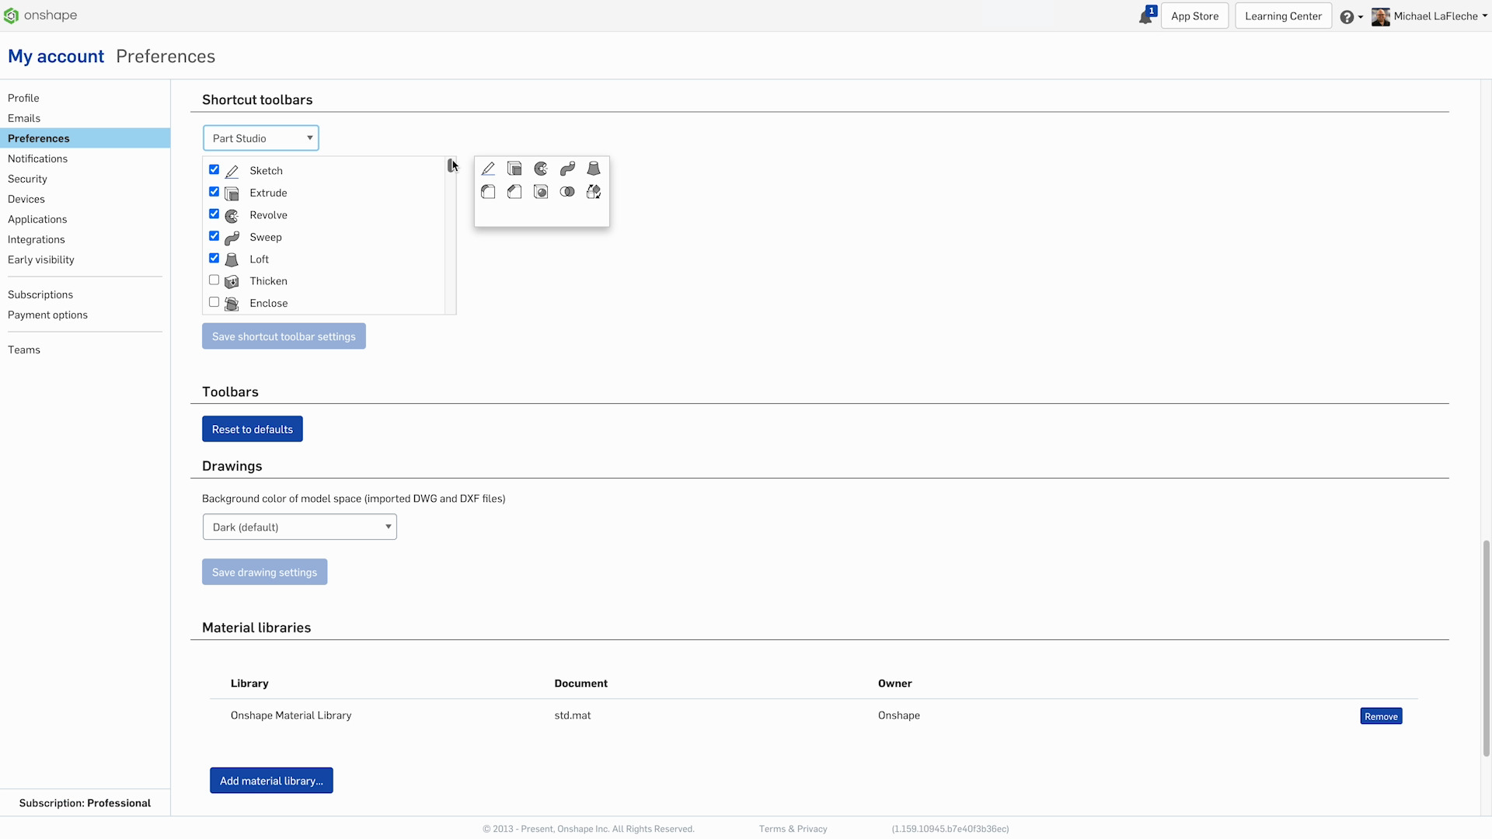This screenshot has width=1492, height=839.
Task: Click the Hole icon in shortcut preview
Action: click(541, 192)
